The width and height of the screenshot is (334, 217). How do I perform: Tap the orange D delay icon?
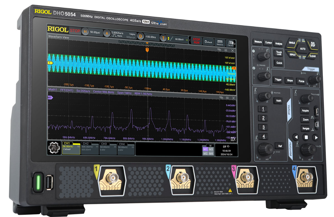point(140,36)
